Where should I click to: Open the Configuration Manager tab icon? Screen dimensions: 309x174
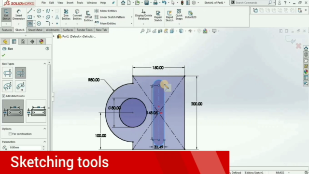[23, 42]
